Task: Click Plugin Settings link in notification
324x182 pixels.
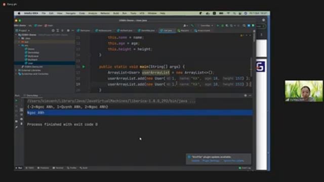Action: coord(211,161)
